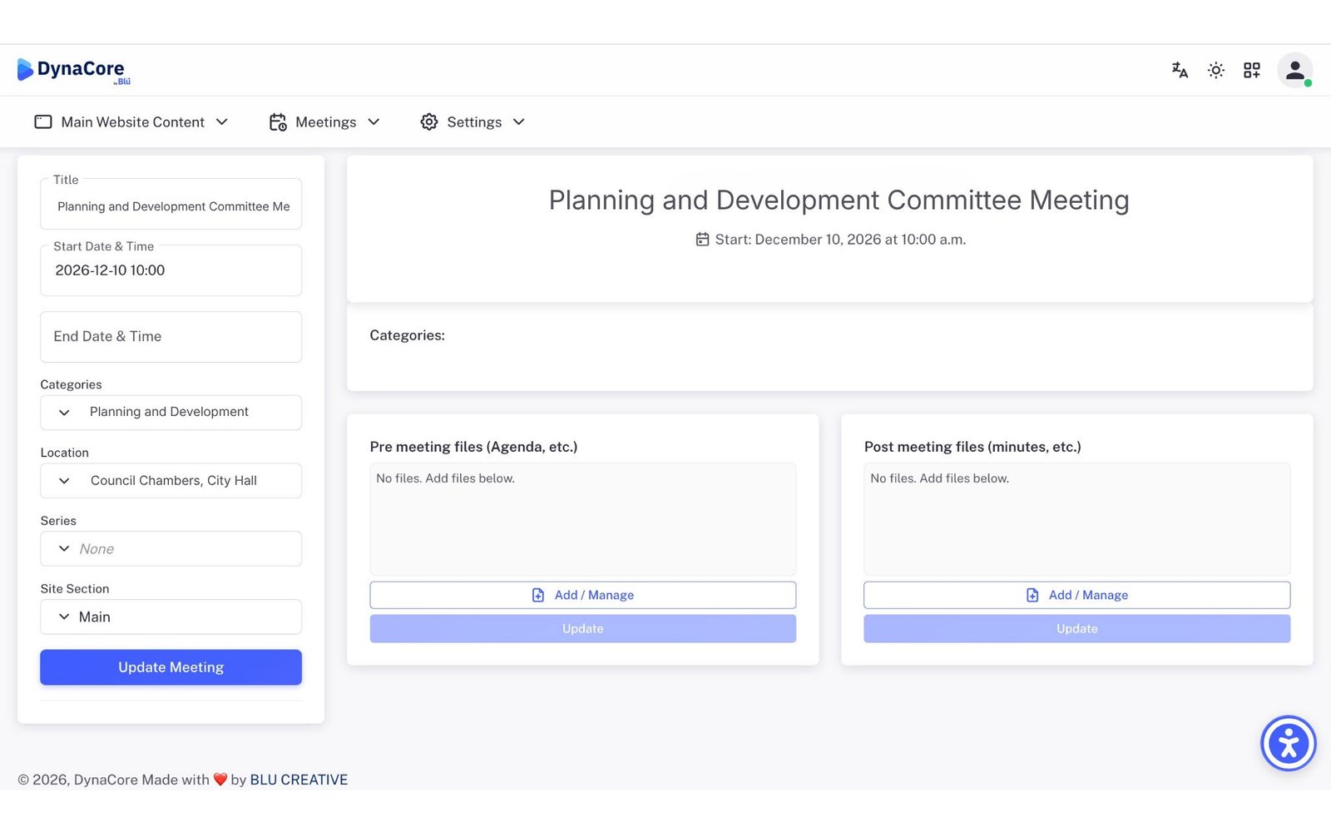Click Add / Manage for Pre meeting files
Screen dimensions: 1331x832
click(x=582, y=595)
